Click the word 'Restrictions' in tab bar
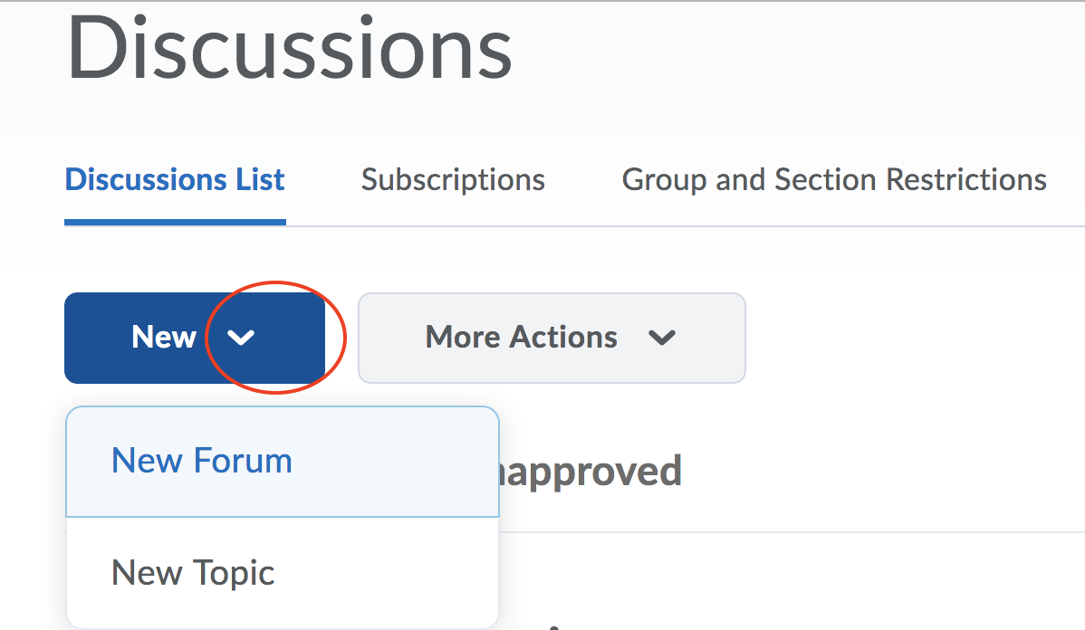The width and height of the screenshot is (1085, 630). [965, 179]
